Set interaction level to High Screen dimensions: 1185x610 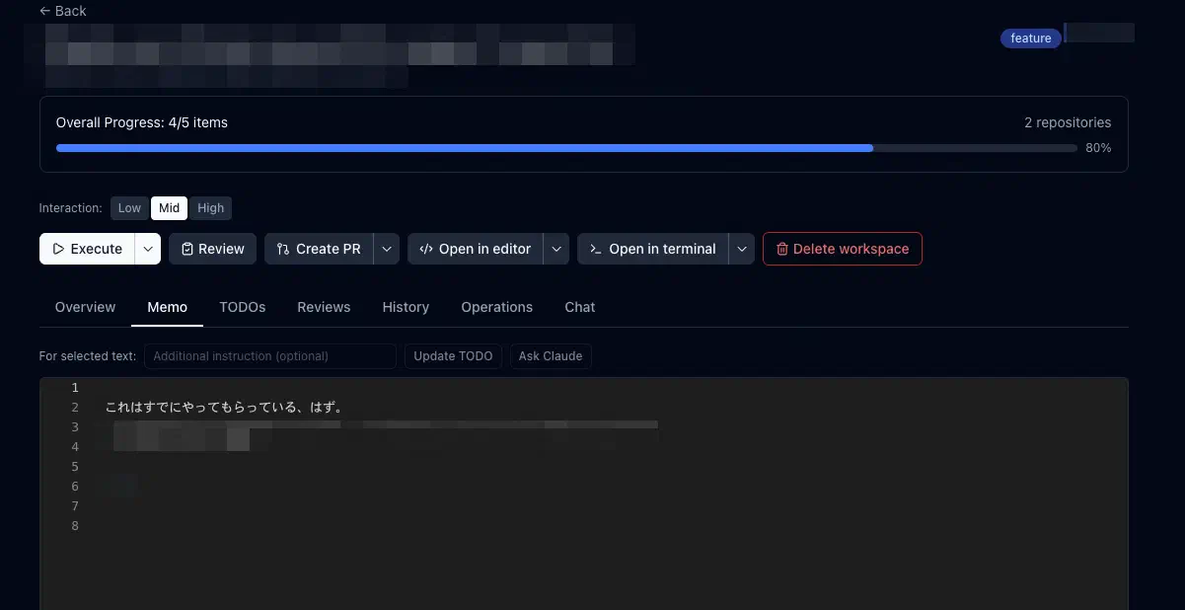pos(210,208)
